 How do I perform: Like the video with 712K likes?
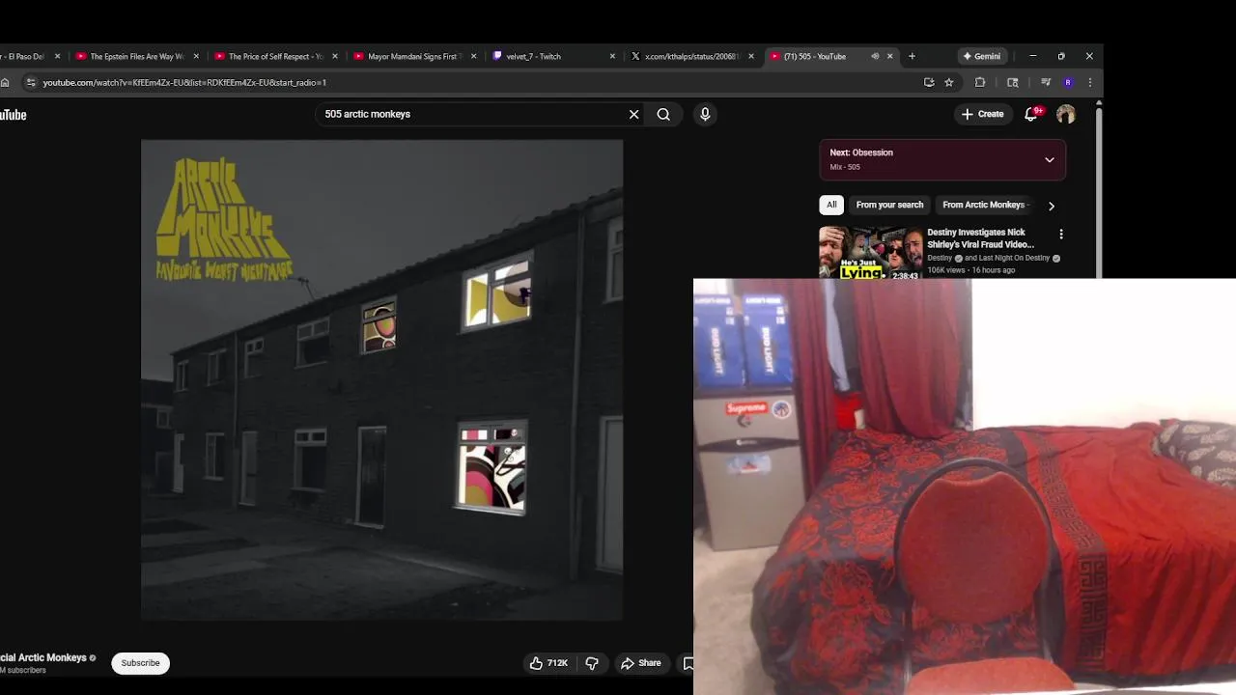548,663
